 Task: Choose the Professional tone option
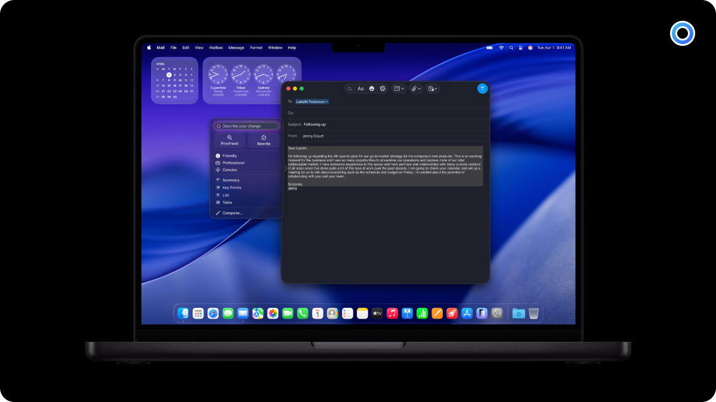(x=233, y=163)
